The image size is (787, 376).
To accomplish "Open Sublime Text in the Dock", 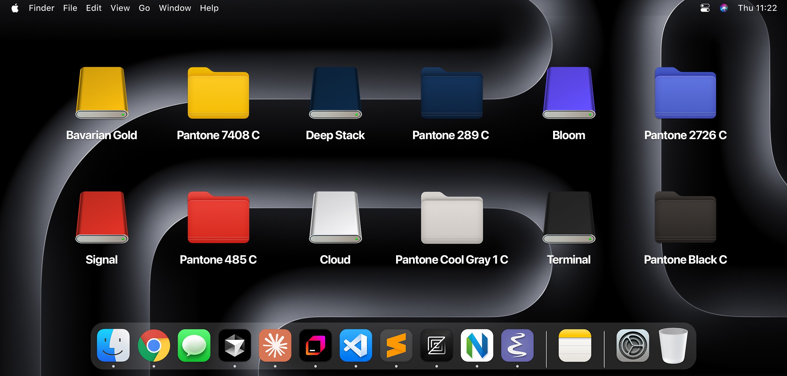I will point(396,345).
